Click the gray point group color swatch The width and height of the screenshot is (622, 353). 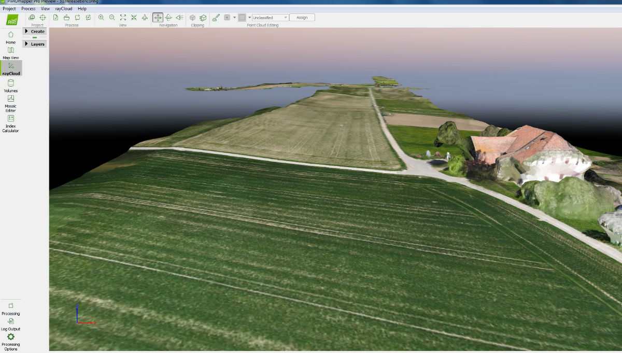pos(242,18)
